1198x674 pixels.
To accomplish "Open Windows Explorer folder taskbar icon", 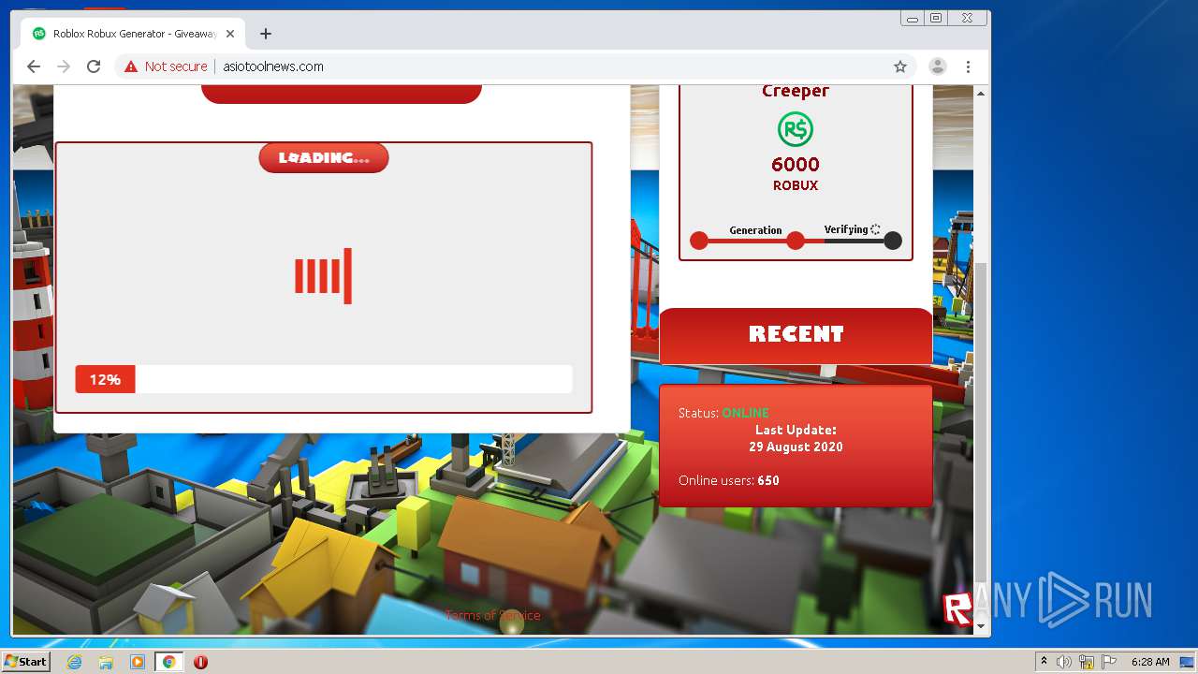I will pos(106,662).
